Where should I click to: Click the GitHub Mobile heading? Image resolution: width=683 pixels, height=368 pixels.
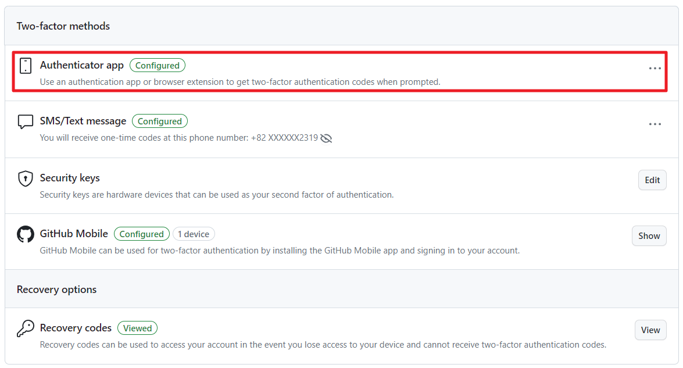[74, 234]
